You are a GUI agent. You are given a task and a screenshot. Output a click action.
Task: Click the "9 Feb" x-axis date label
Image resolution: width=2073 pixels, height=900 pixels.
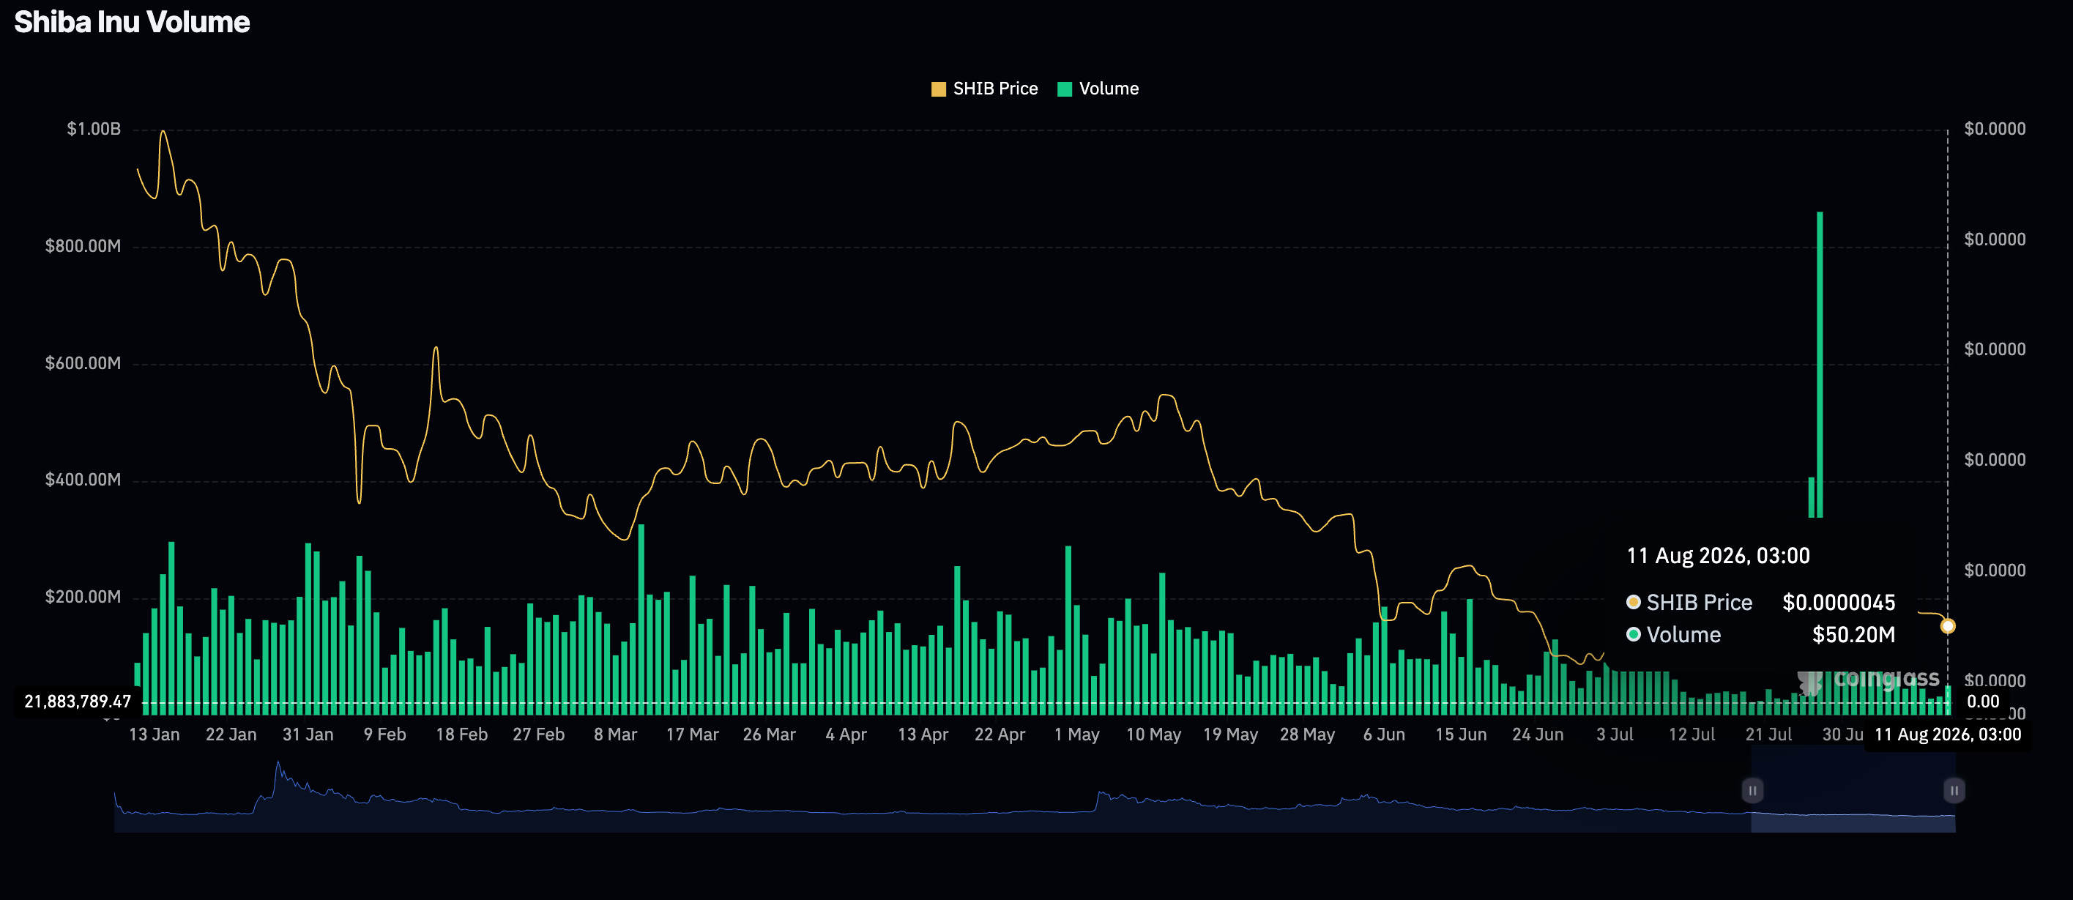(x=384, y=734)
